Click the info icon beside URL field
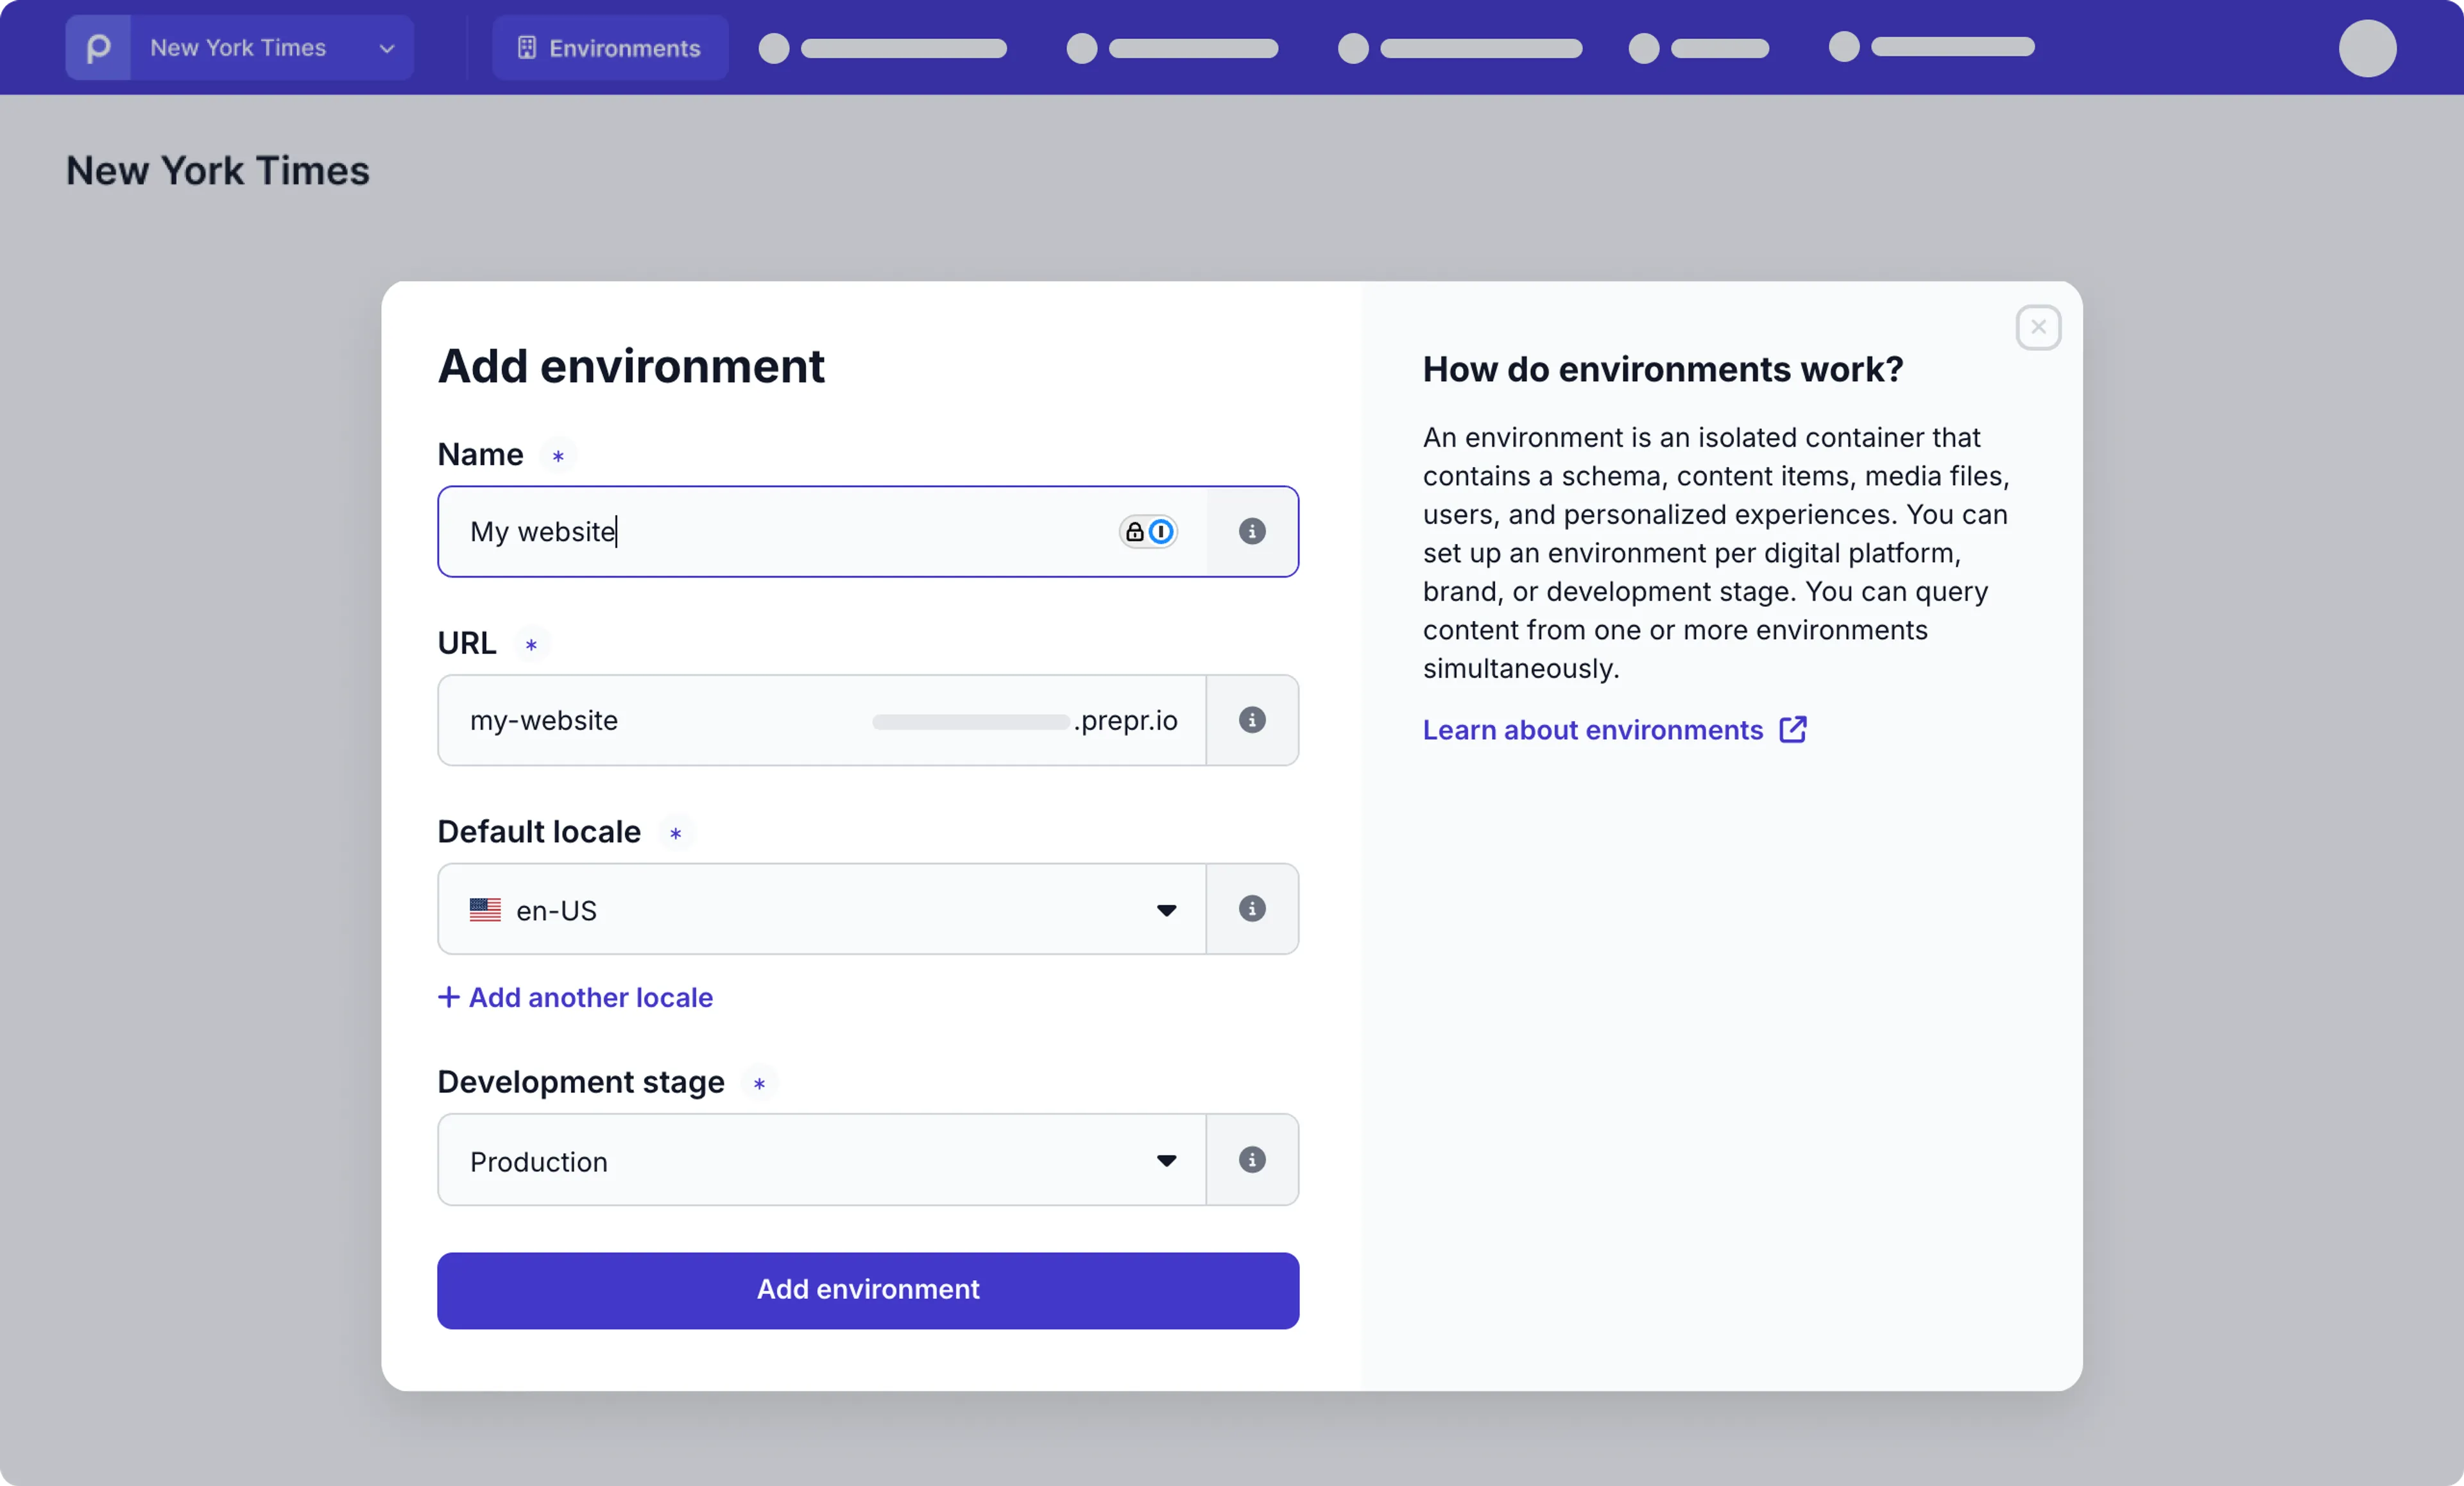Screen dimensions: 2464x1486 point(1252,720)
